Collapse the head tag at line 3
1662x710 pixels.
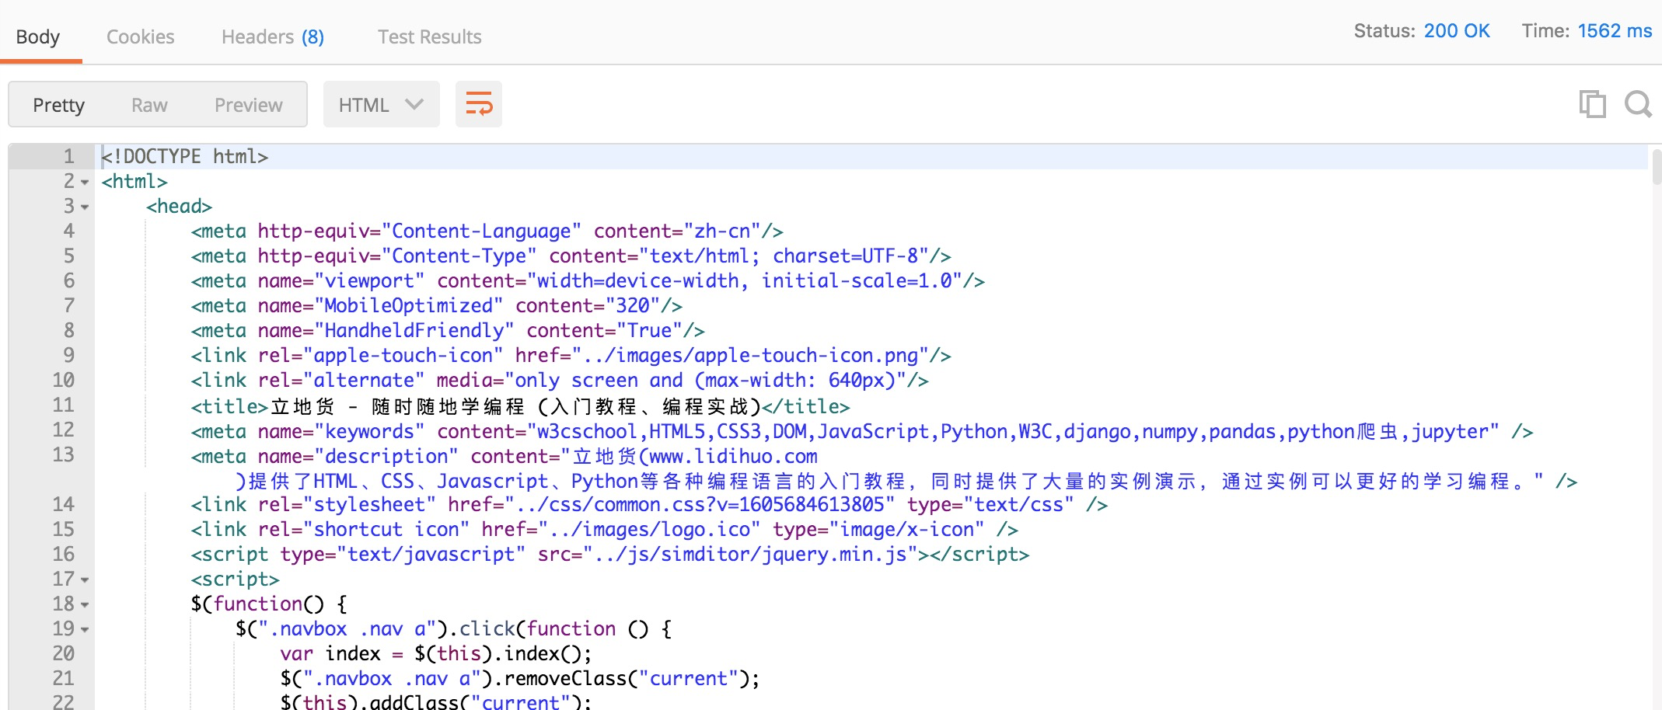coord(85,207)
